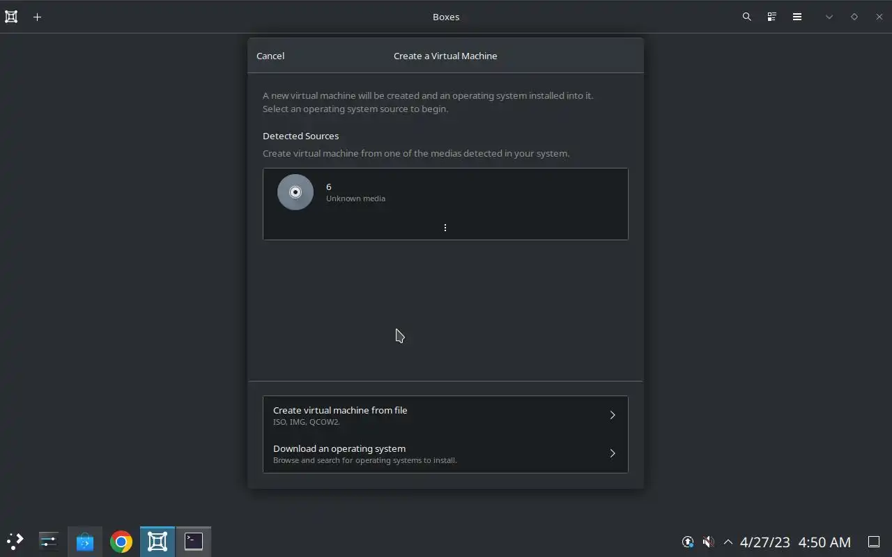Select the disc icon for media 6
This screenshot has height=557, width=892.
click(295, 192)
